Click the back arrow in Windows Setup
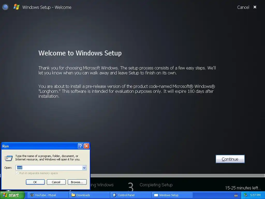The width and height of the screenshot is (265, 199). click(x=5, y=7)
